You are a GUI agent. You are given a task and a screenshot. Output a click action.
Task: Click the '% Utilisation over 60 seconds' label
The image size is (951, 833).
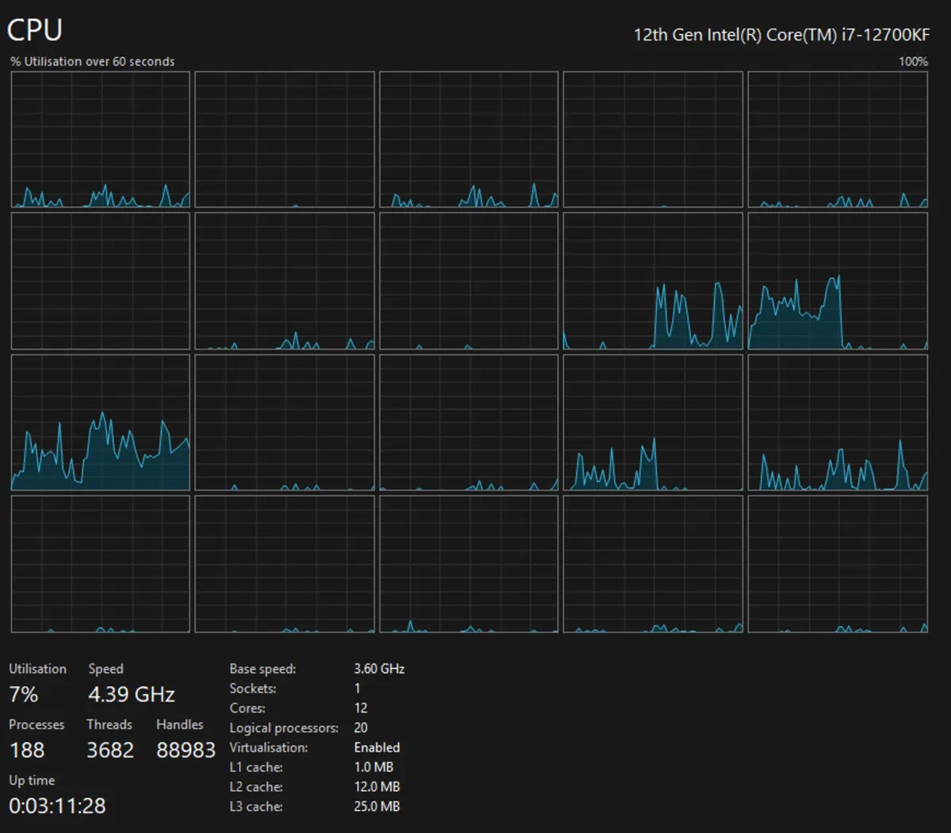tap(93, 61)
